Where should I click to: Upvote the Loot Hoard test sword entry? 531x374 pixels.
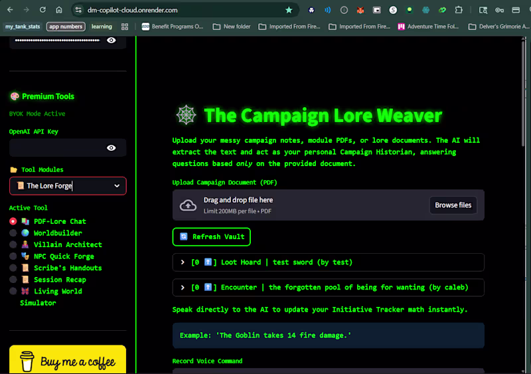(208, 262)
